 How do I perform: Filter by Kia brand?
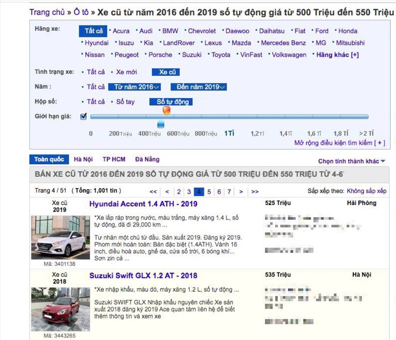148,43
